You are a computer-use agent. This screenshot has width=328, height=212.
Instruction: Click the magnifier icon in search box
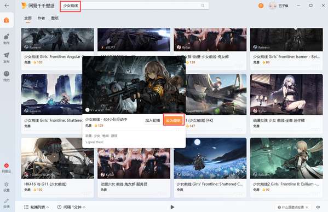203,5
